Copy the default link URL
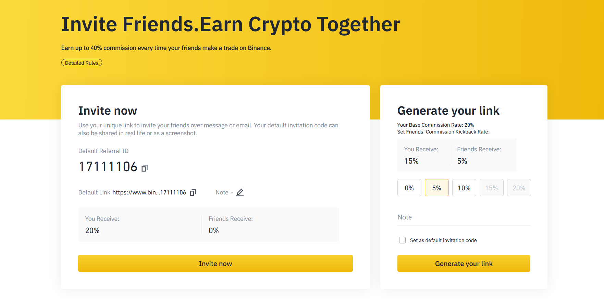Viewport: 604px width, 303px height. (x=193, y=192)
